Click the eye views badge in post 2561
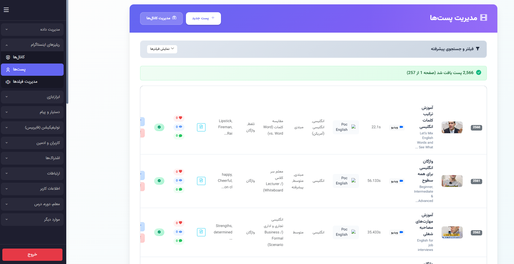514x264 pixels. coord(179,180)
